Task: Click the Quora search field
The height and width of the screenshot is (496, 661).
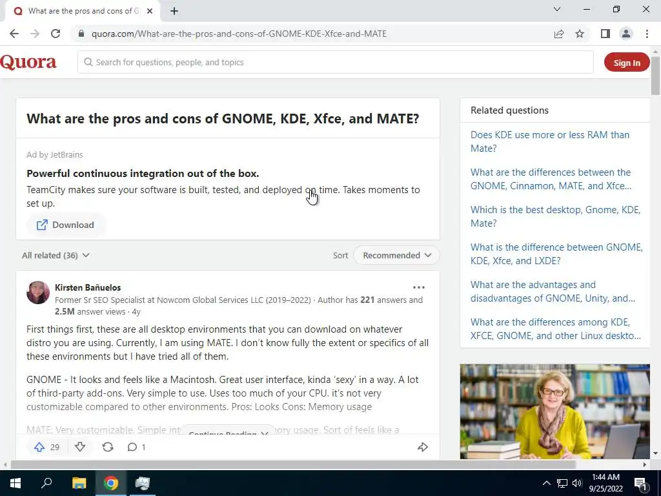Action: tap(336, 63)
